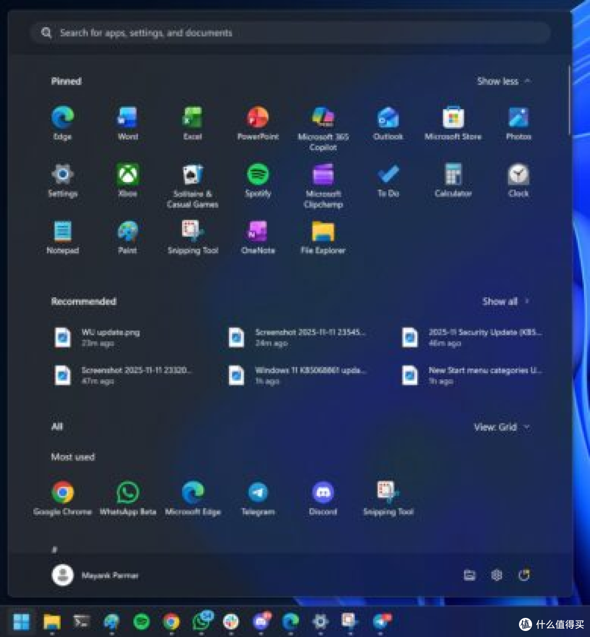The image size is (590, 637).
Task: Click the Start menu scrollbar
Action: point(569,99)
